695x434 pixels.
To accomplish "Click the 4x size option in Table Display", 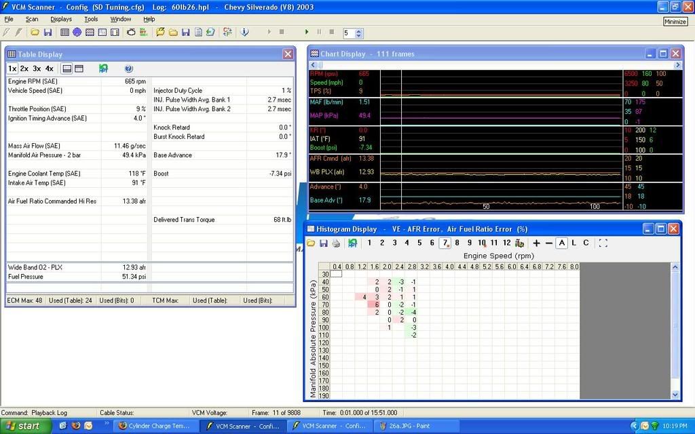I will (x=50, y=68).
